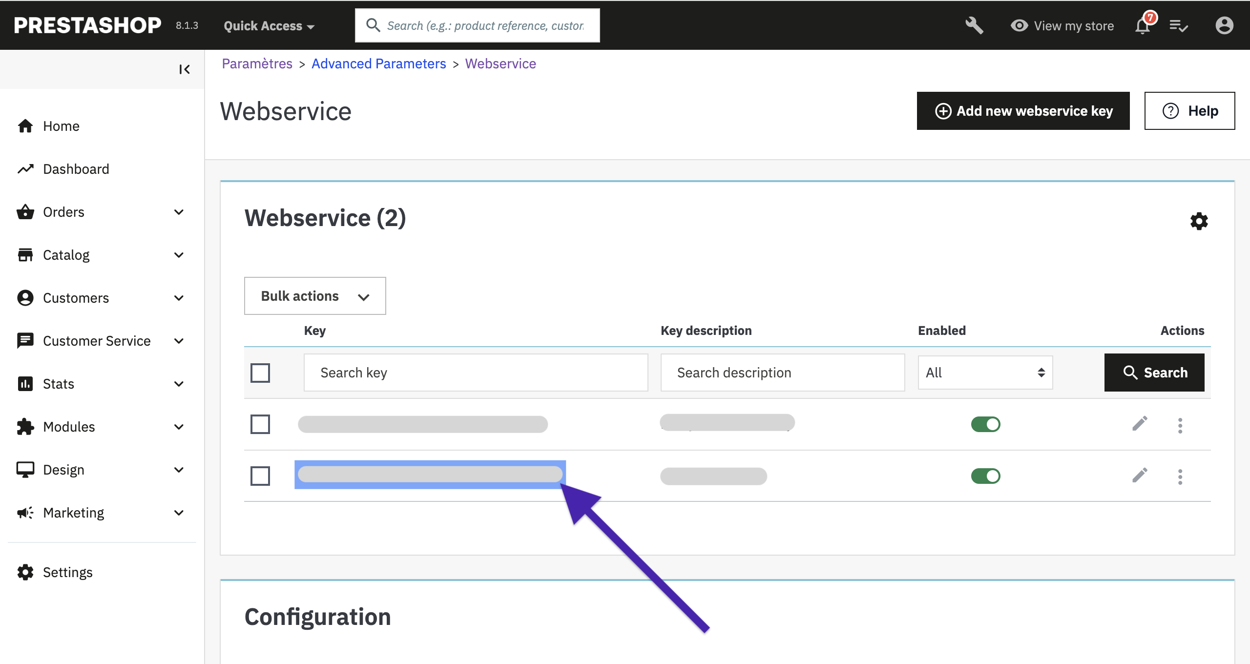This screenshot has width=1250, height=664.
Task: Click edit pencil on first webservice key
Action: tap(1140, 424)
